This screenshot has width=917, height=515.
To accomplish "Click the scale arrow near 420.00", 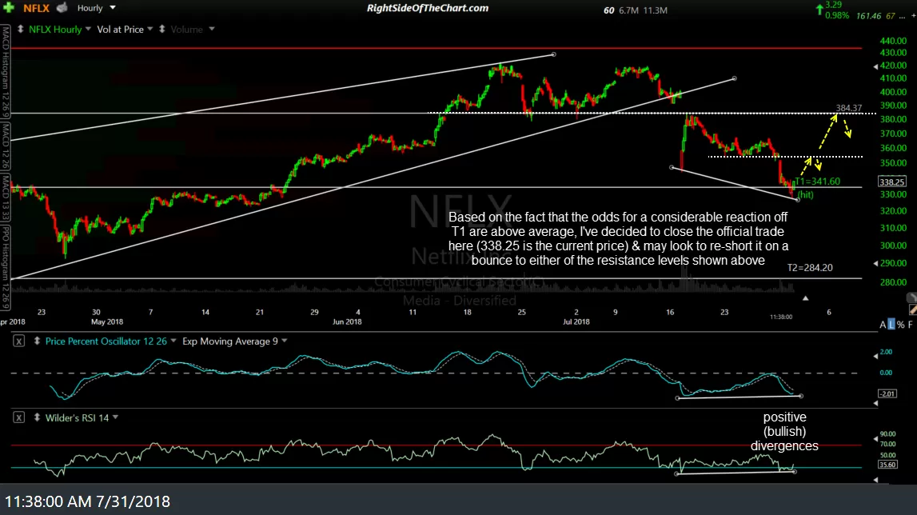I will pyautogui.click(x=875, y=66).
